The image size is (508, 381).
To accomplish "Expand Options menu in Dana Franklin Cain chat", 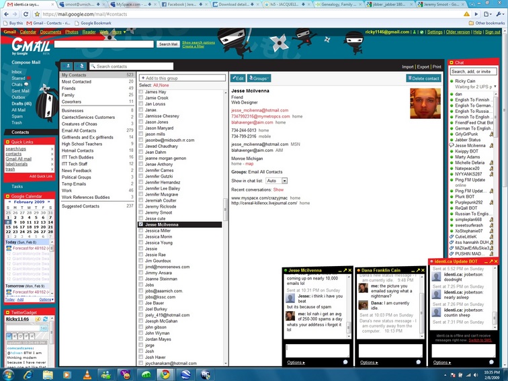I will point(368,362).
